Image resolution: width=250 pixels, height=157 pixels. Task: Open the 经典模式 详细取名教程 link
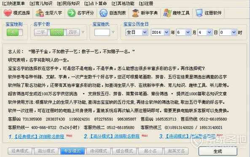click(39, 137)
